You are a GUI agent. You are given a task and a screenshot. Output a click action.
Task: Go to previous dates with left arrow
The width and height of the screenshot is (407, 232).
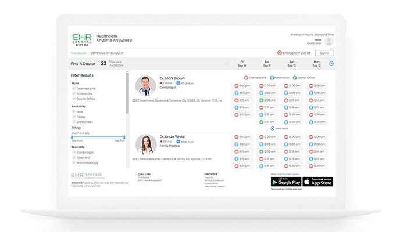pos(227,63)
